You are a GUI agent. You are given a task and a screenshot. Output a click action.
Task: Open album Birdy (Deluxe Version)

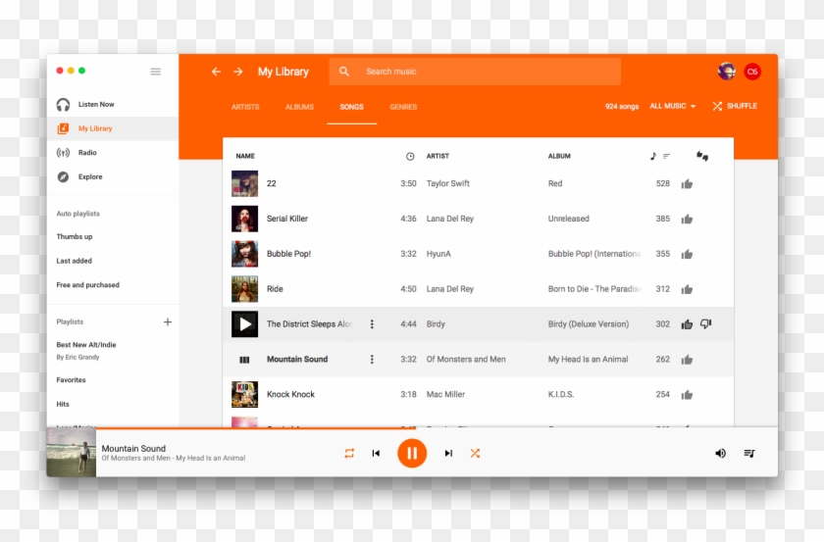click(x=588, y=324)
